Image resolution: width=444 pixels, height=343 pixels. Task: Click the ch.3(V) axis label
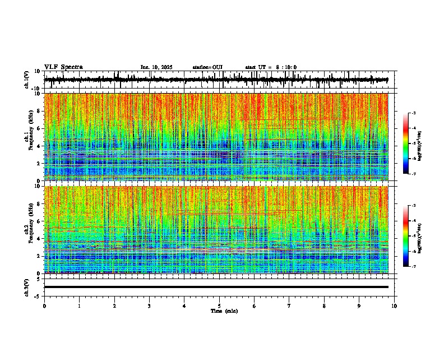point(27,288)
